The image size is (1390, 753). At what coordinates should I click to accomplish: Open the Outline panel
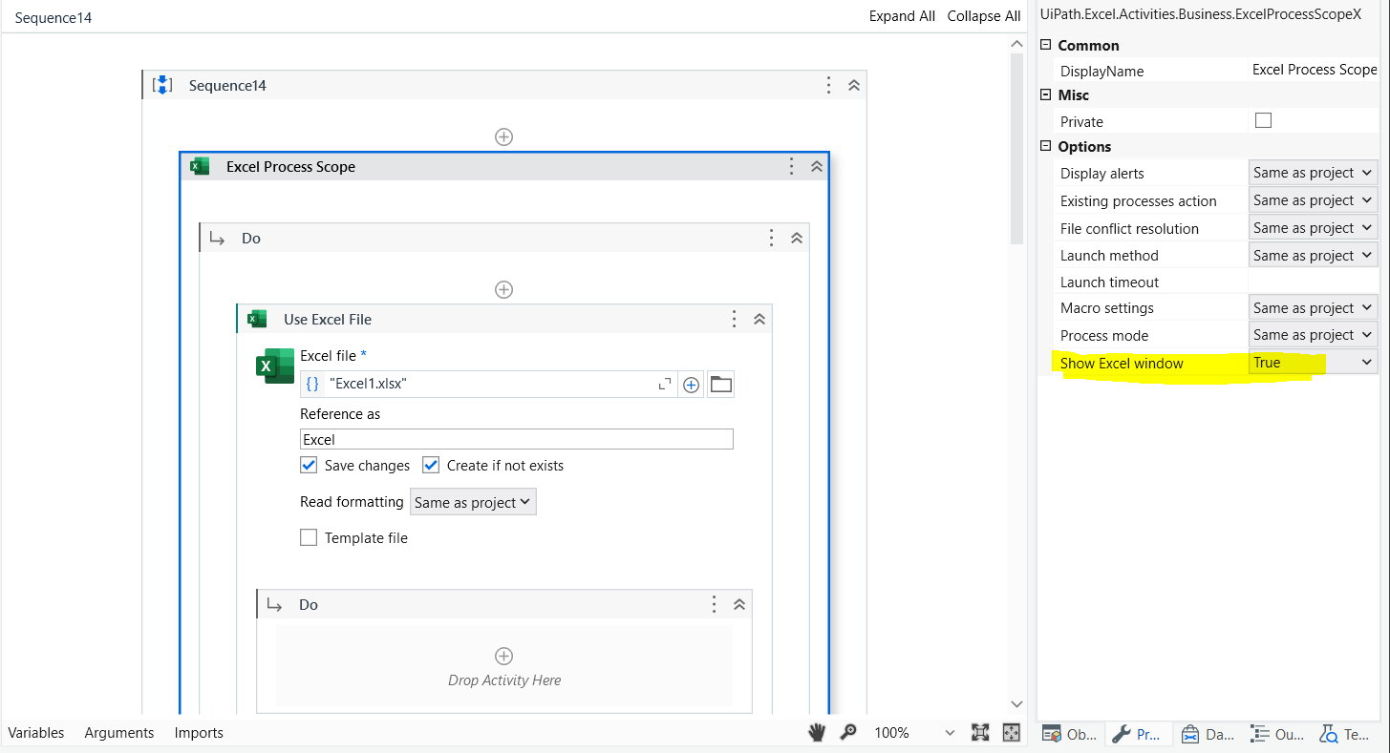(1276, 734)
